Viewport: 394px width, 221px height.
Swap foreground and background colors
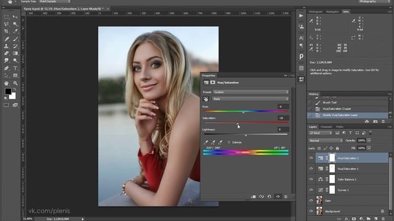click(x=15, y=89)
